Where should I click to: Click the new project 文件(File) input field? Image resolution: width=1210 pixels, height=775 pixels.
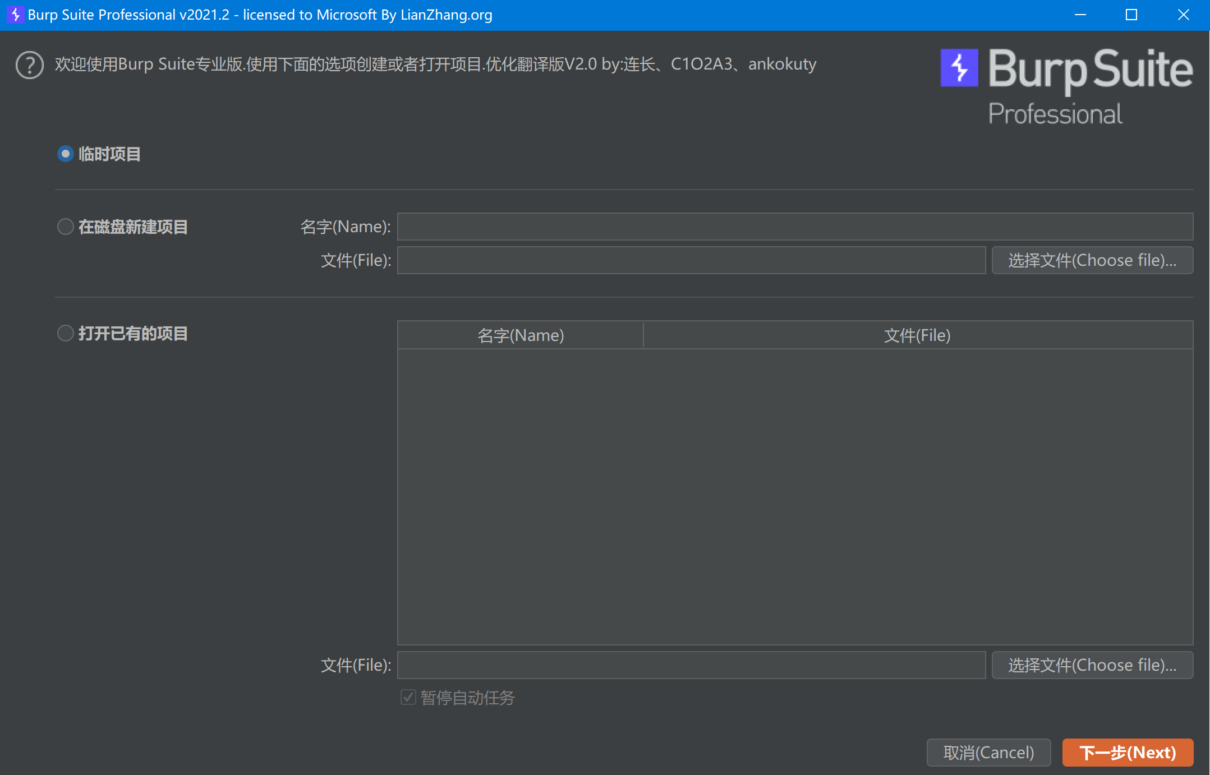(x=691, y=260)
